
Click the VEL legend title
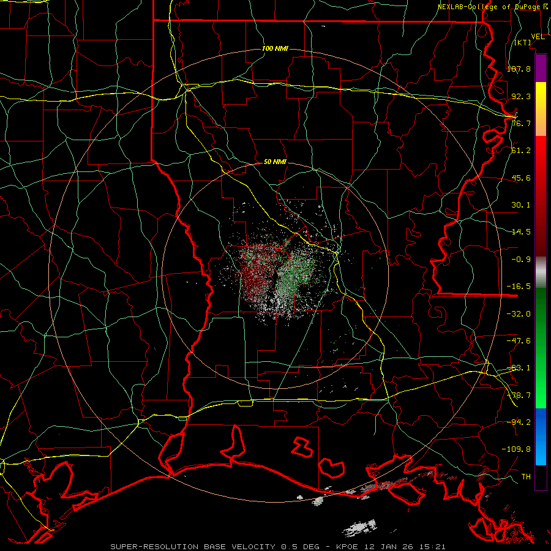tap(538, 37)
